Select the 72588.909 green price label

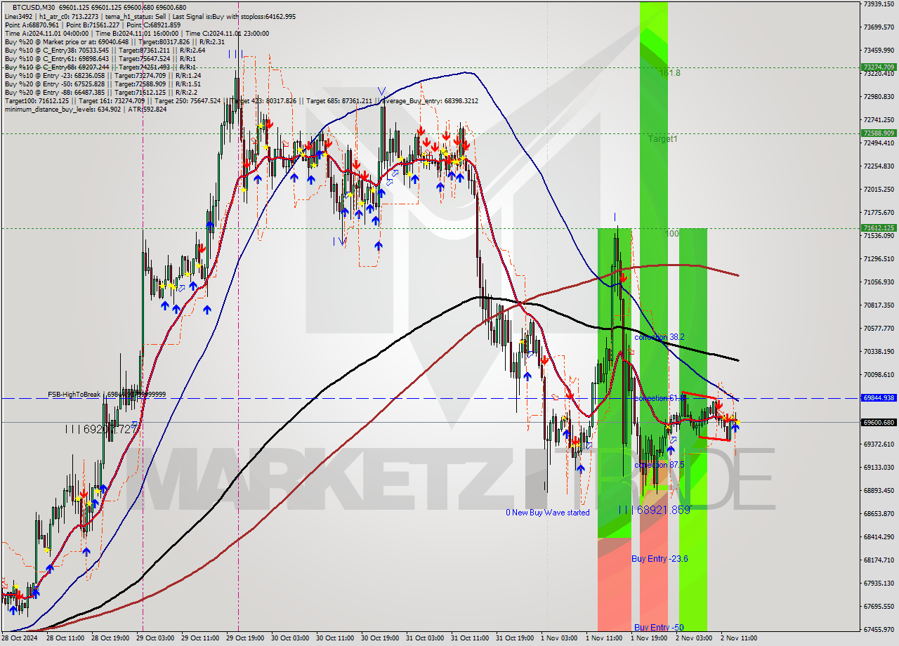click(879, 133)
